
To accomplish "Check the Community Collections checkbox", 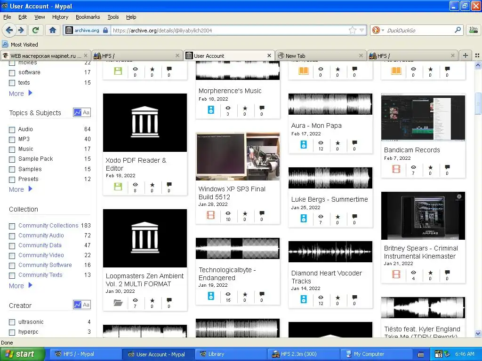I will point(12,226).
